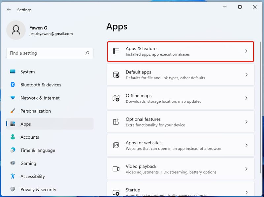Image resolution: width=264 pixels, height=197 pixels.
Task: Open Default apps title
Action: click(138, 72)
